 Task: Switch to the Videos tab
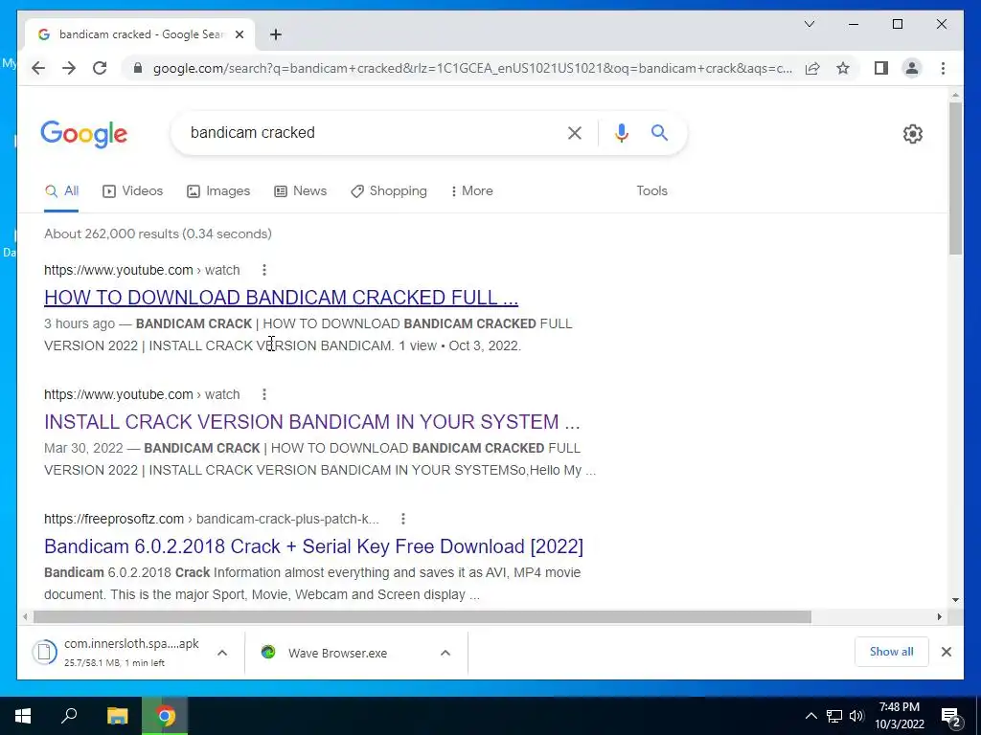132,191
